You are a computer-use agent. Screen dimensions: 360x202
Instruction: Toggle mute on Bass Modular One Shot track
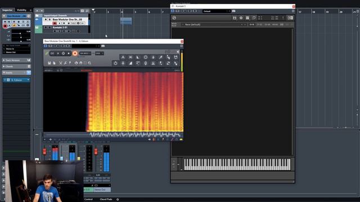click(x=46, y=20)
